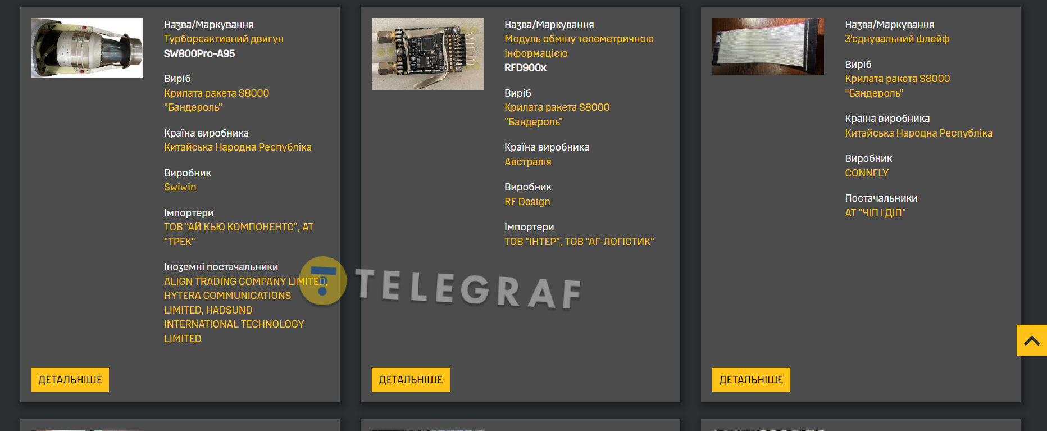This screenshot has width=1047, height=431.
Task: Open the RFD900x circuit board thumbnail
Action: coord(427,54)
